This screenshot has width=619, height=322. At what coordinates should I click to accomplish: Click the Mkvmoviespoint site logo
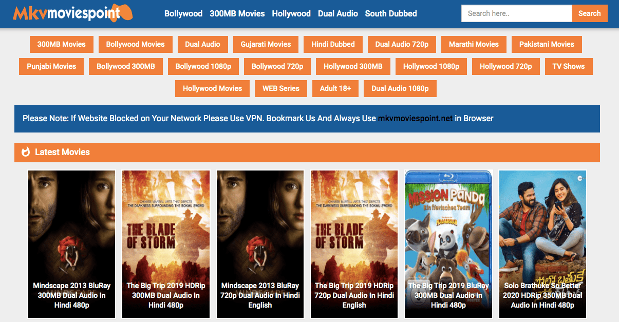coord(73,13)
